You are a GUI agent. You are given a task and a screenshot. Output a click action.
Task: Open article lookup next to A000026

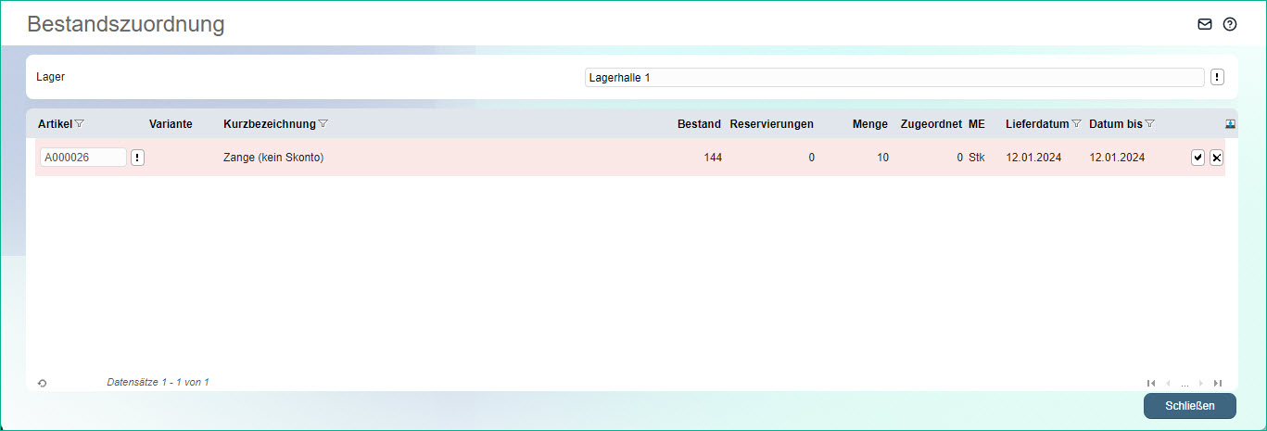coord(137,158)
